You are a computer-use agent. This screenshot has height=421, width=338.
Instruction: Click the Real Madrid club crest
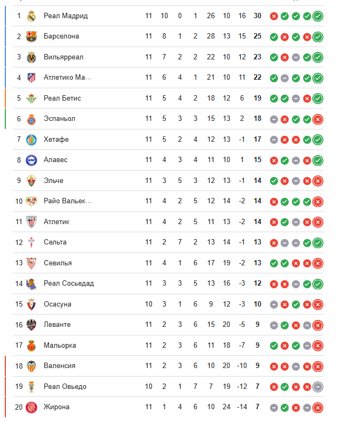point(30,16)
